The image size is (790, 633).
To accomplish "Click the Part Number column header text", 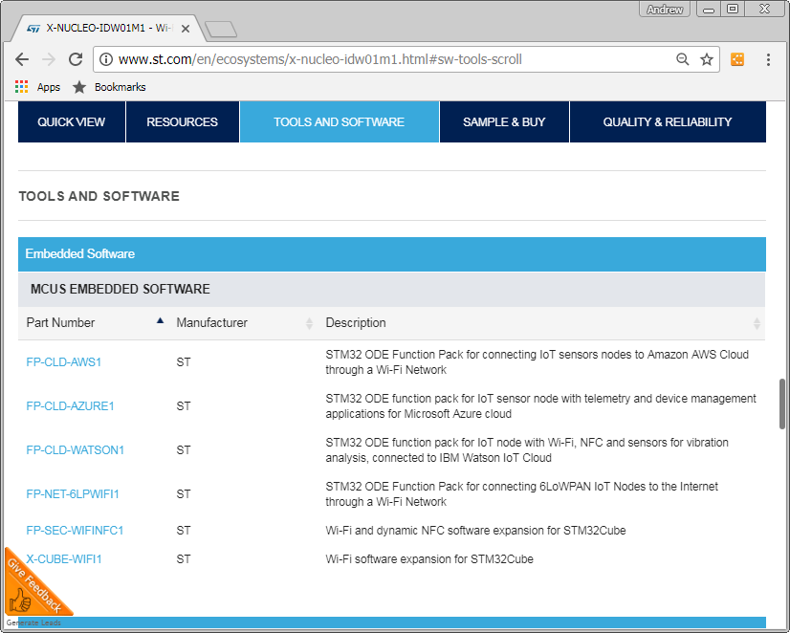I will click(60, 323).
